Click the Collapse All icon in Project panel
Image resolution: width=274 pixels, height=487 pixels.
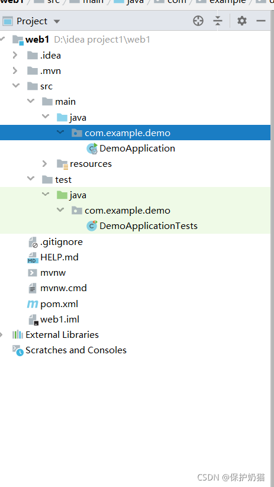click(x=218, y=21)
